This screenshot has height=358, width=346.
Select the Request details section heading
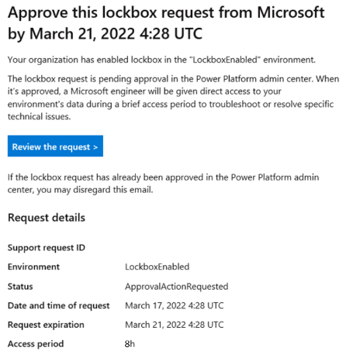(47, 218)
